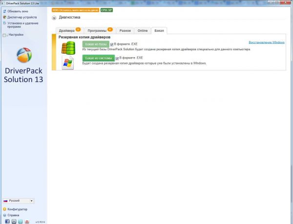Click the Справка link
This screenshot has width=293, height=224.
point(13,215)
